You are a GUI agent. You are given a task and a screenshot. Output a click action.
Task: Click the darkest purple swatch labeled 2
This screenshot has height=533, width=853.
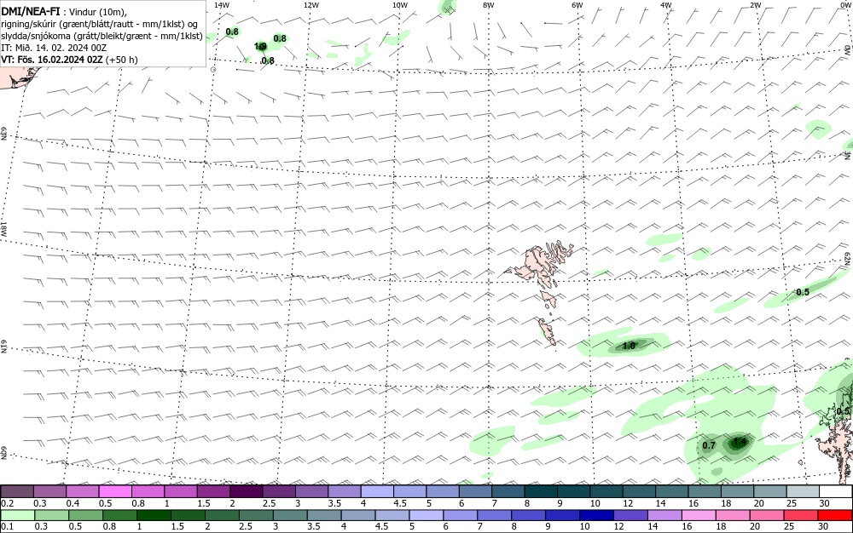[246, 491]
